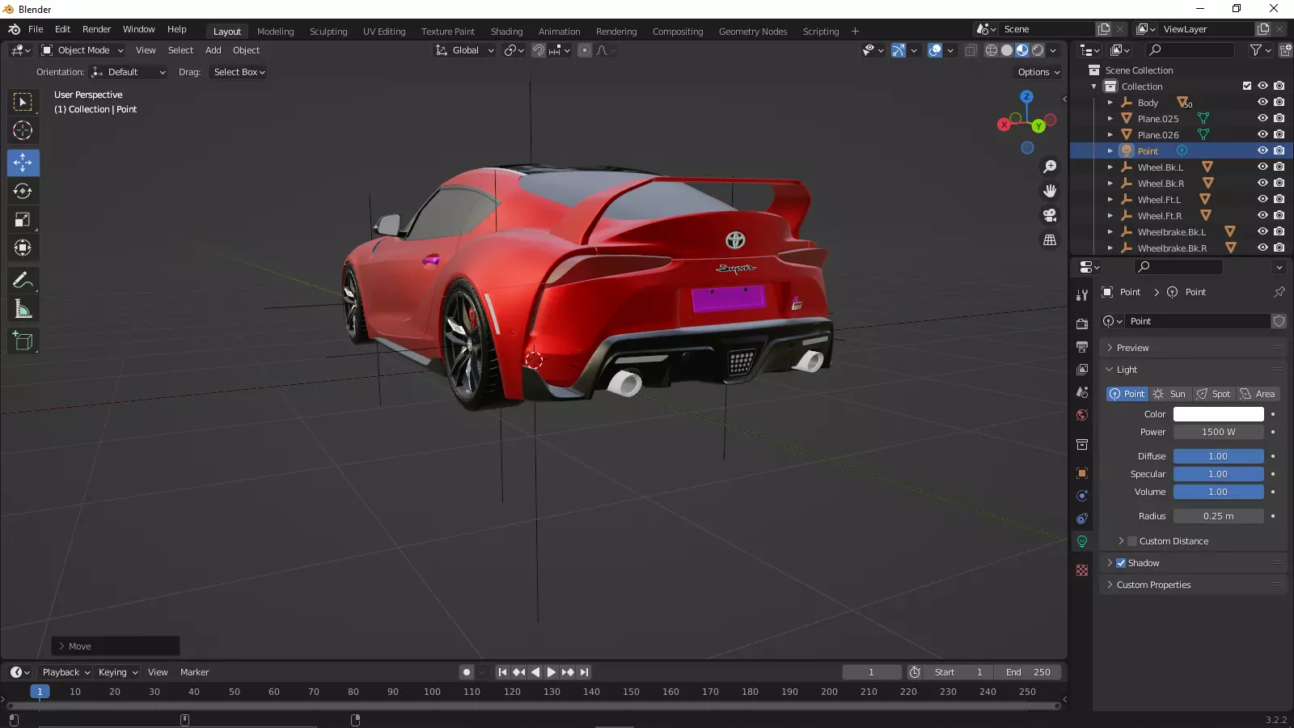Open the Tool properties tab
The width and height of the screenshot is (1294, 728).
tap(1082, 295)
